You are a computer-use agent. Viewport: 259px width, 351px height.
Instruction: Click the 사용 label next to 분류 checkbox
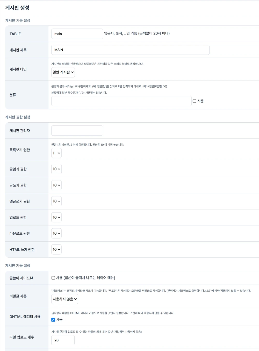tap(200, 101)
